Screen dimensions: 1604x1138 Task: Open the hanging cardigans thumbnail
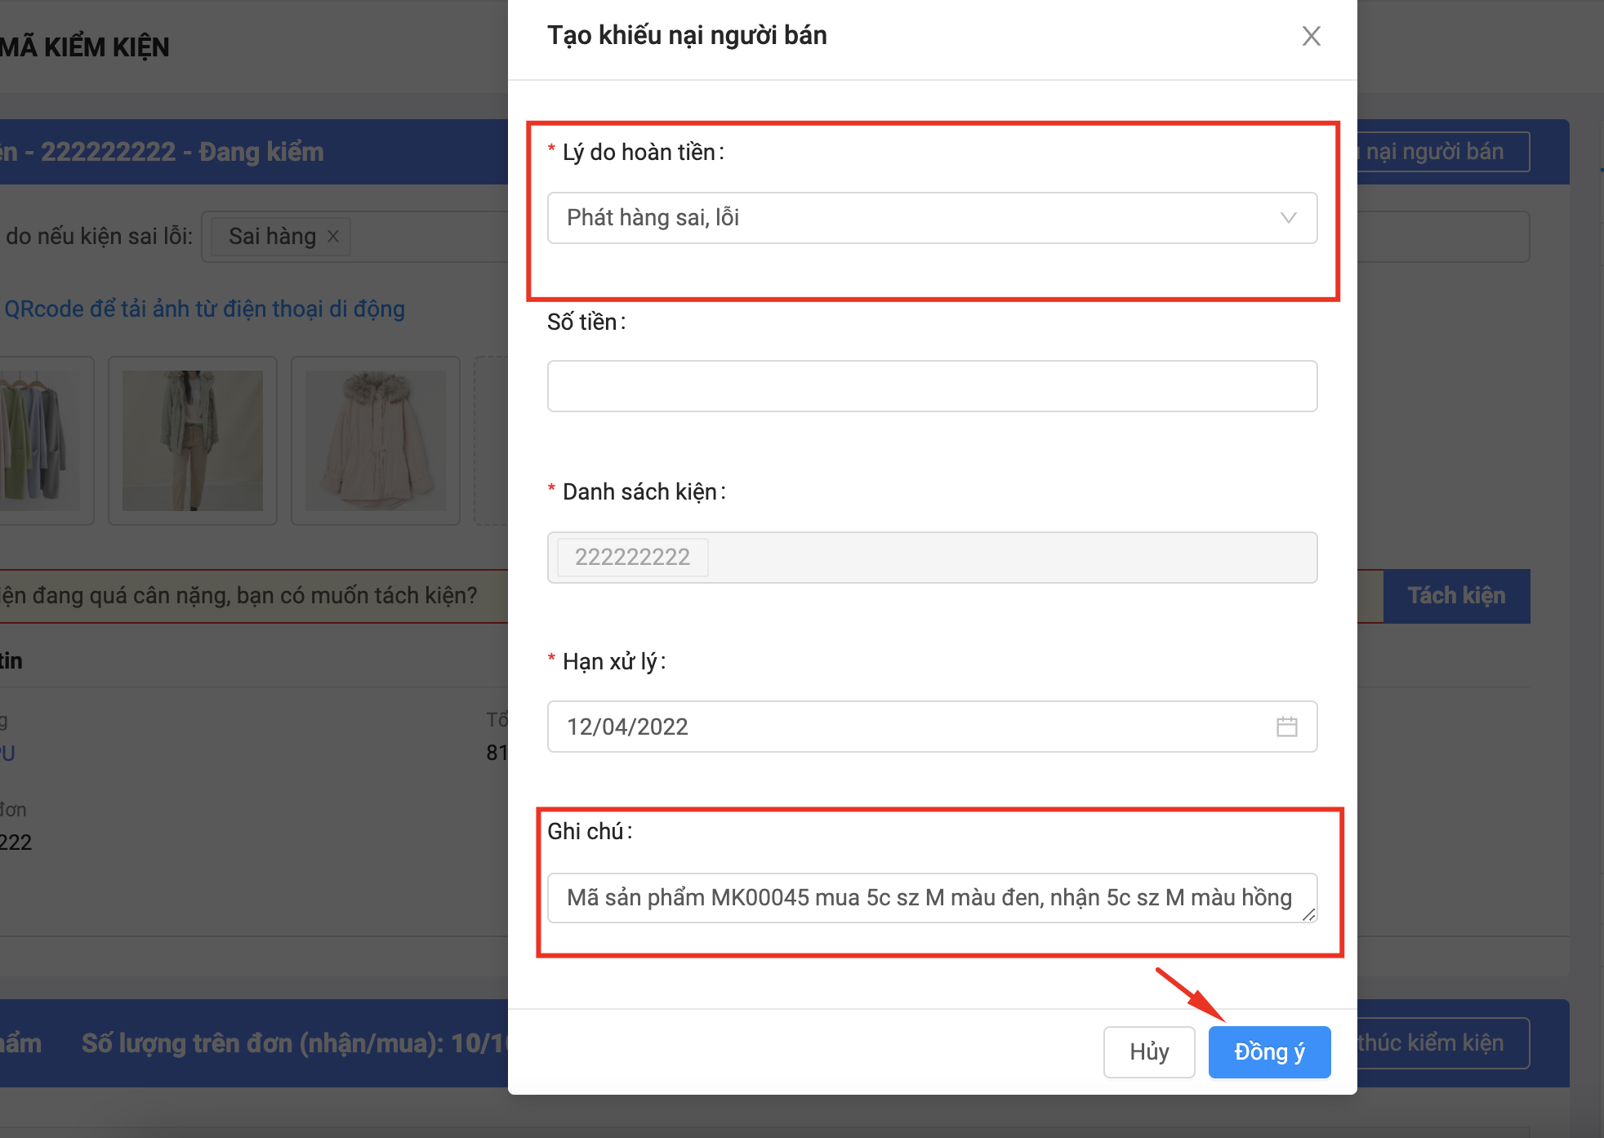click(41, 441)
